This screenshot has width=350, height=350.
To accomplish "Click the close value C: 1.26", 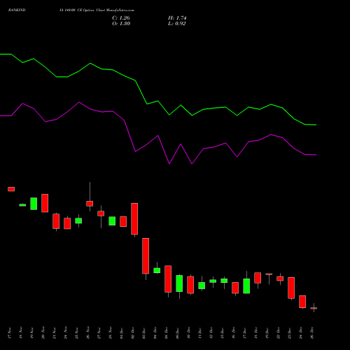I will click(x=121, y=18).
